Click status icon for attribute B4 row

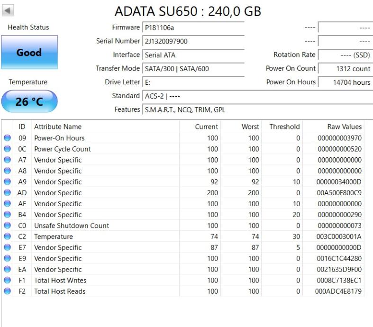tap(8, 214)
